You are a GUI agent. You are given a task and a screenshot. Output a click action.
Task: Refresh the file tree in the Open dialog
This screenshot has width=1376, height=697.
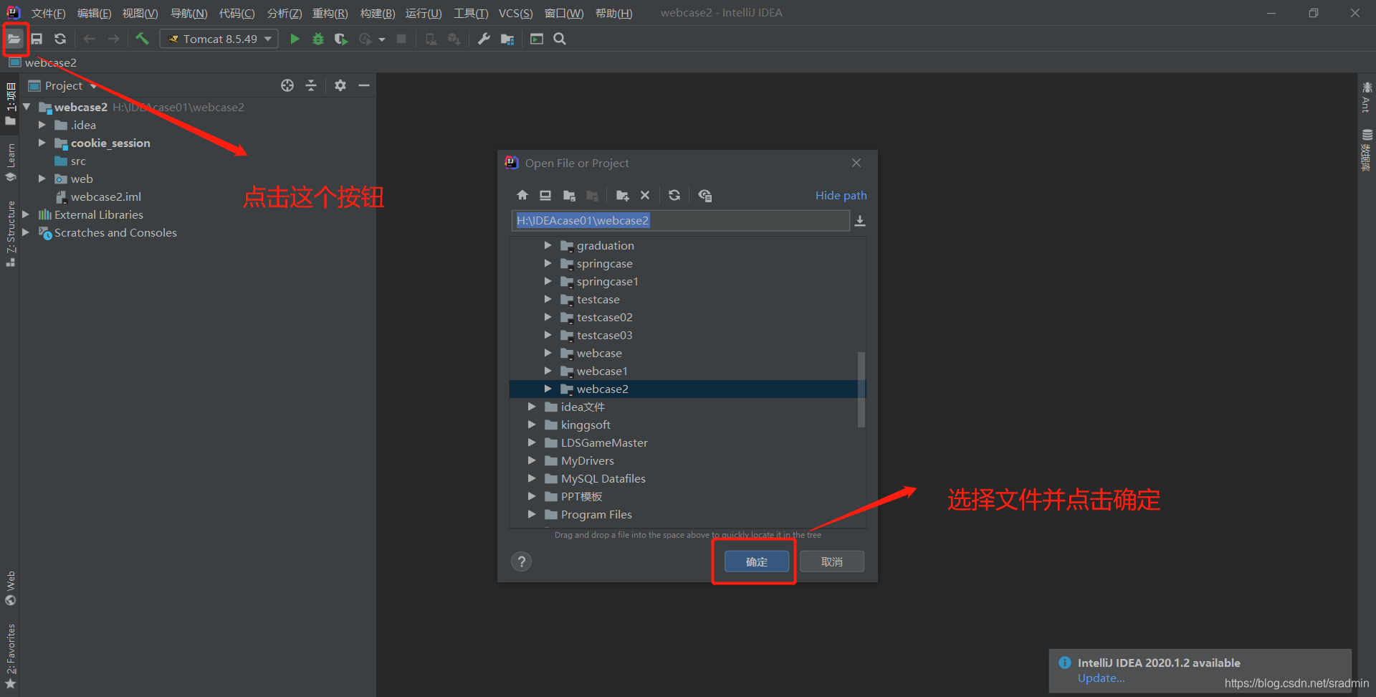(674, 195)
